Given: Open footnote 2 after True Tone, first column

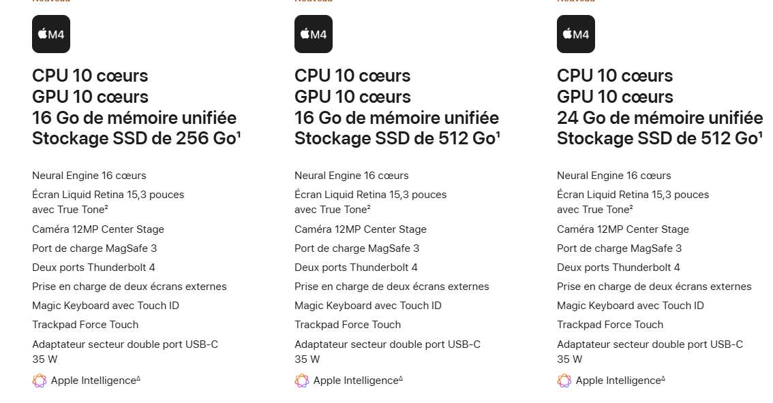Looking at the screenshot, I should click(x=106, y=207).
